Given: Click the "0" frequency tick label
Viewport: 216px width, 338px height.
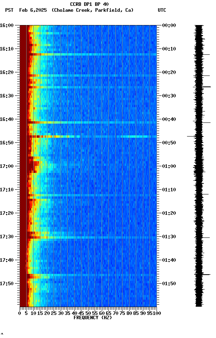Looking at the screenshot, I should (20, 313).
